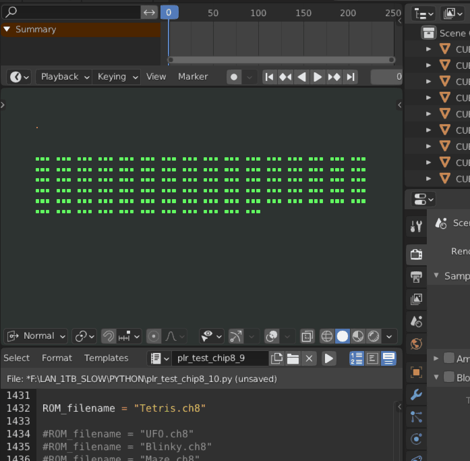Open the Marker menu
The height and width of the screenshot is (461, 470).
pos(193,77)
